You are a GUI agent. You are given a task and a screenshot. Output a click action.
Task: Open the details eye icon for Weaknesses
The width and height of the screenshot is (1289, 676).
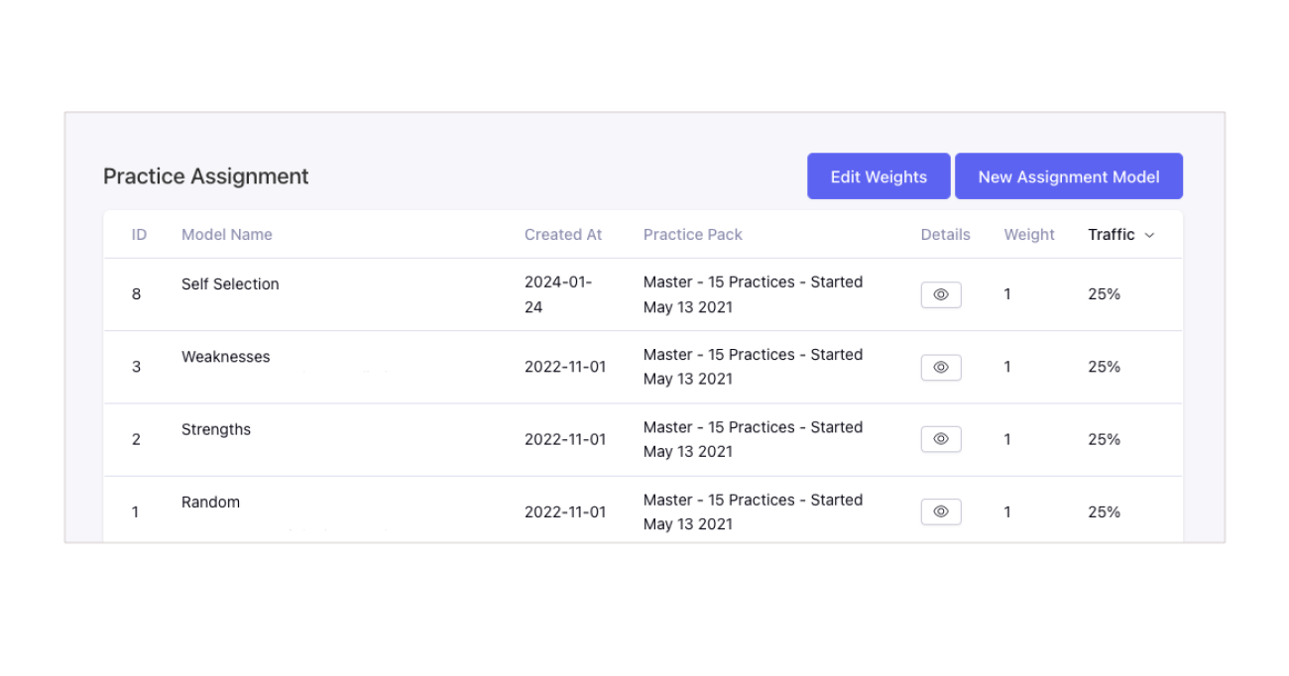click(940, 367)
